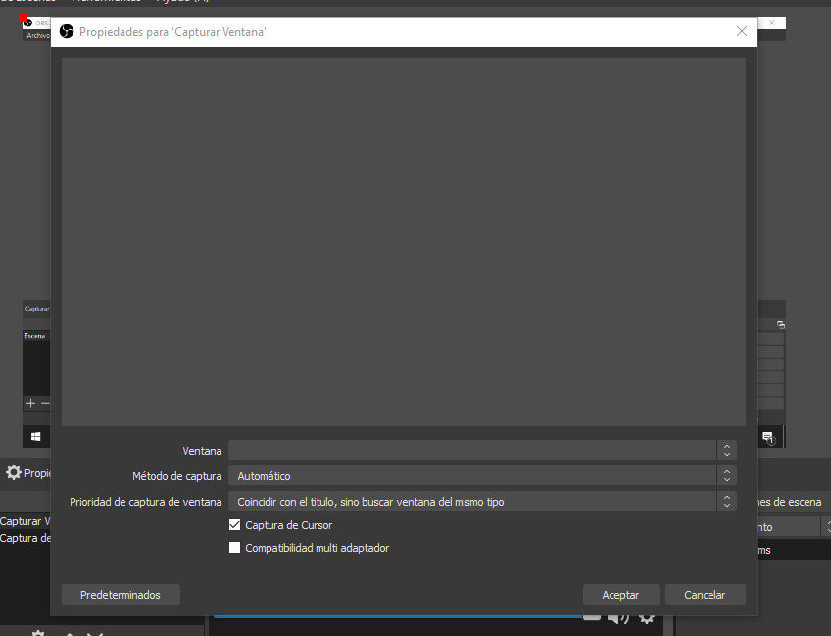Click the arrows beside the Coincidir con el titulo field
This screenshot has height=636, width=831.
point(727,502)
